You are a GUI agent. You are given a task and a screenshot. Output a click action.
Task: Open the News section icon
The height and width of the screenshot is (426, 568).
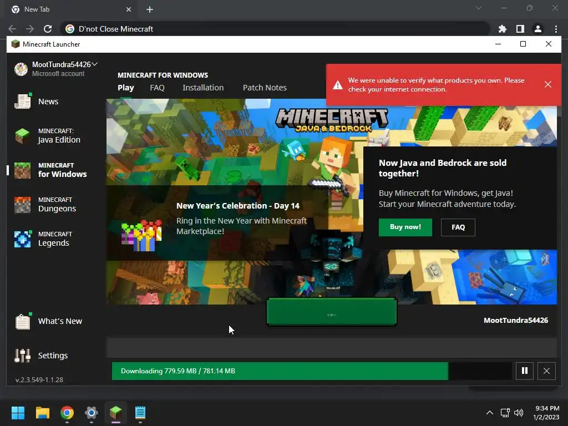pos(22,101)
